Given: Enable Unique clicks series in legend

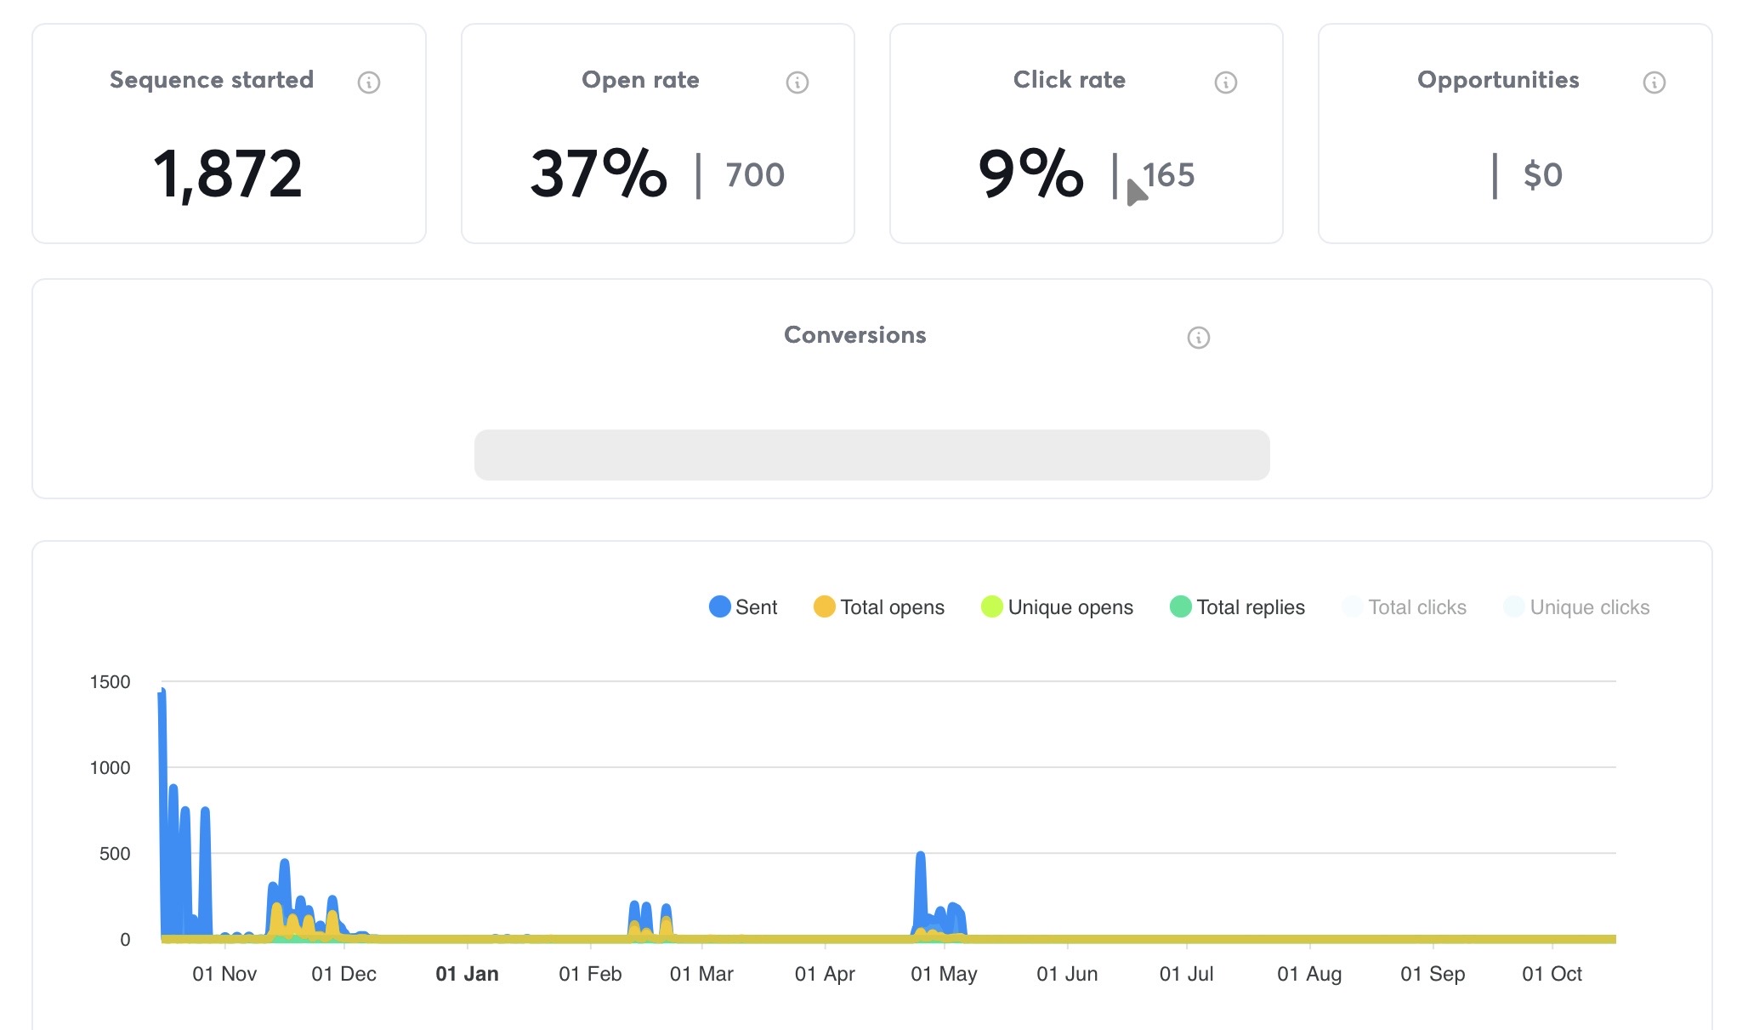Looking at the screenshot, I should [x=1589, y=607].
